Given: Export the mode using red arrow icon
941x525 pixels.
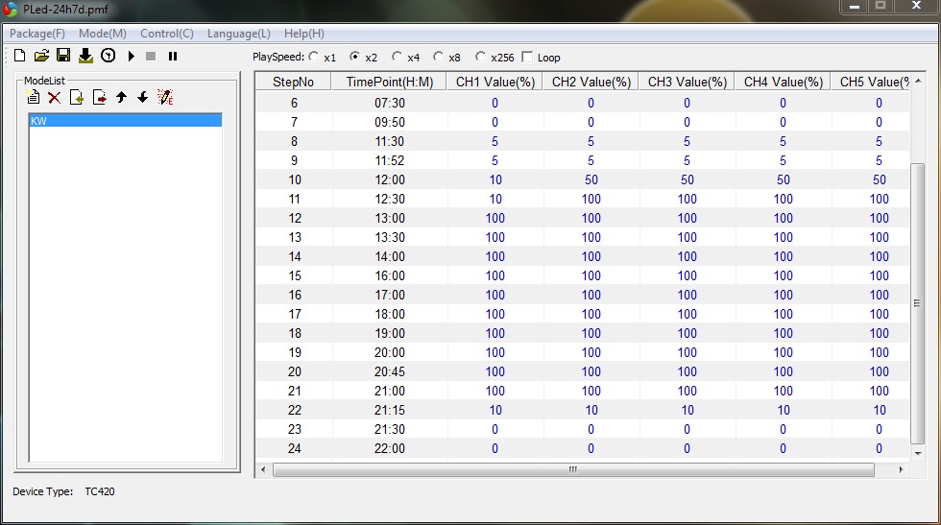Looking at the screenshot, I should tap(100, 97).
